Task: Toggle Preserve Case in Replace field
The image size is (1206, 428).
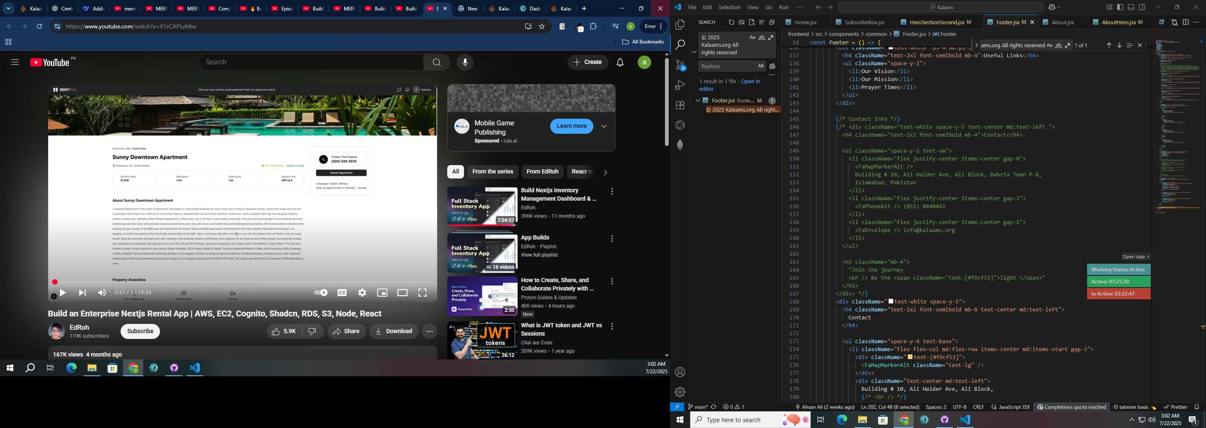Action: (x=761, y=66)
